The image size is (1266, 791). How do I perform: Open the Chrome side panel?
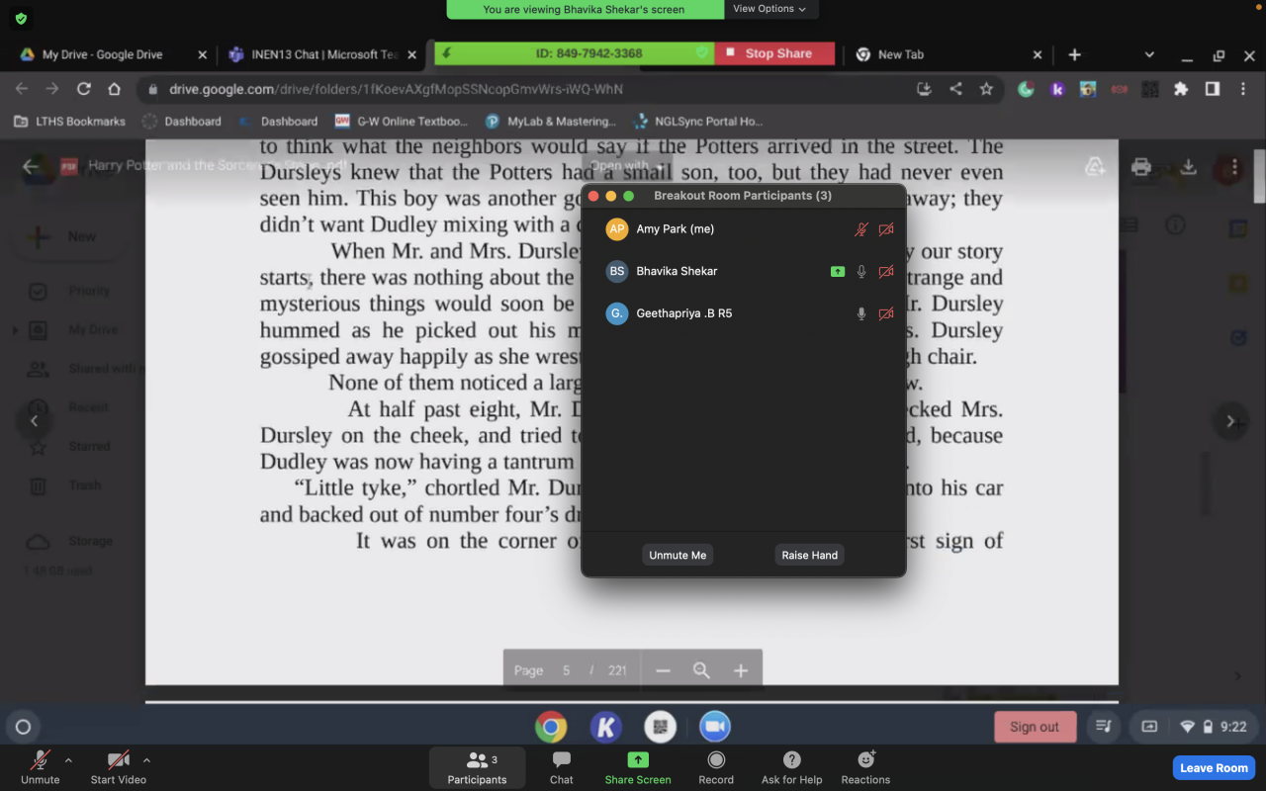(x=1212, y=89)
